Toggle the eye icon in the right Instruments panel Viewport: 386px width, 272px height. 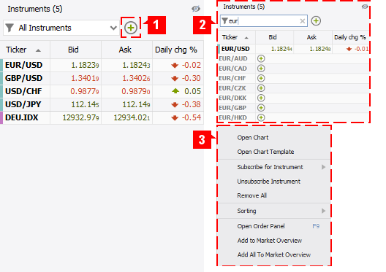pos(365,7)
